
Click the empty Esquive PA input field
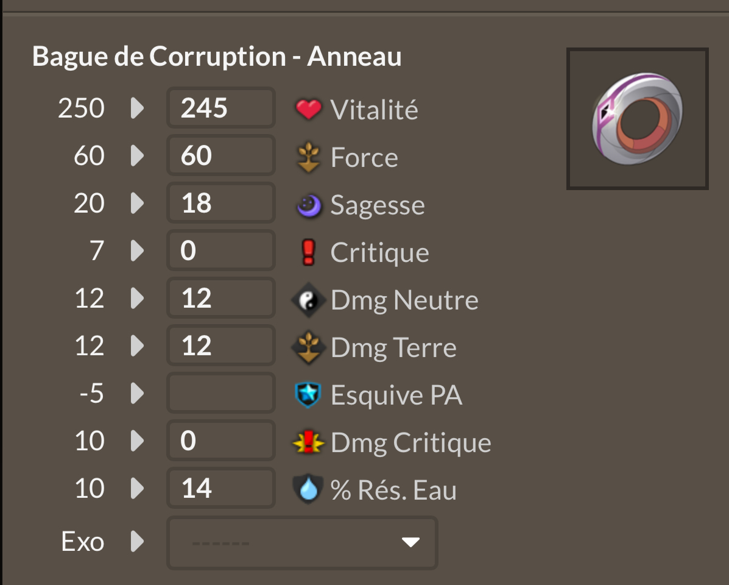[x=221, y=393]
